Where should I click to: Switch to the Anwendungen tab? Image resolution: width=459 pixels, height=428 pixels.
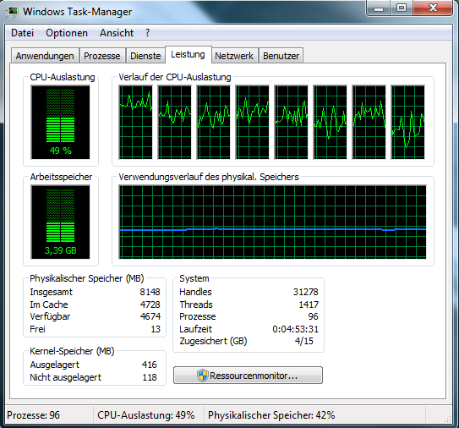tap(45, 56)
